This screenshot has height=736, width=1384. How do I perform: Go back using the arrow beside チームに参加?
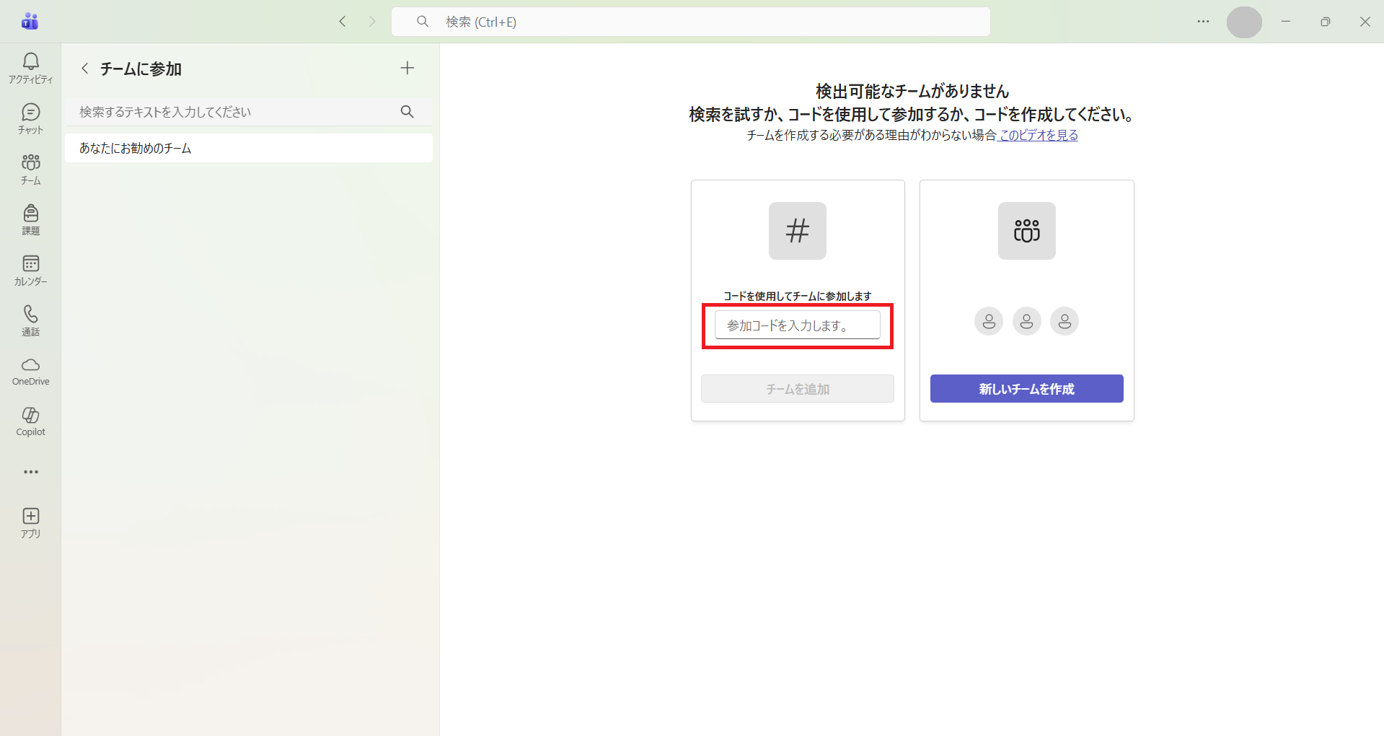point(85,69)
